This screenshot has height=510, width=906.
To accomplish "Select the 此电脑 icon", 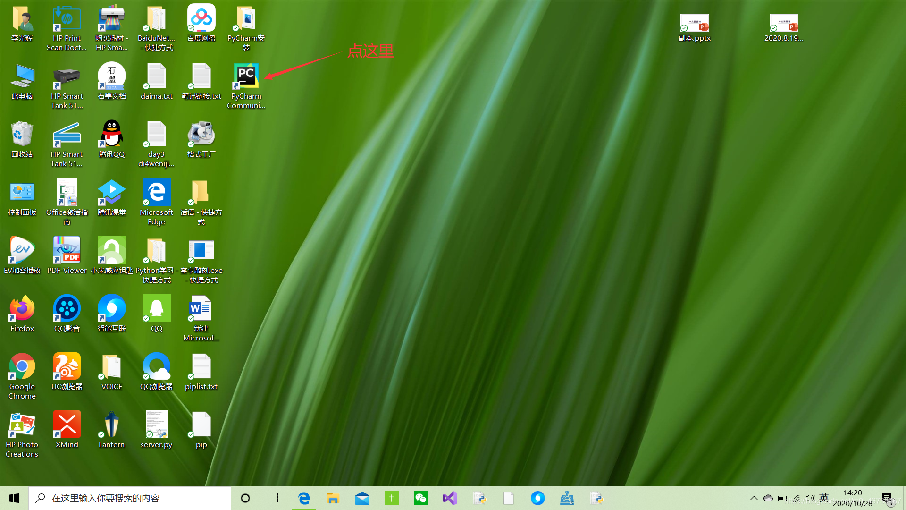I will click(22, 82).
